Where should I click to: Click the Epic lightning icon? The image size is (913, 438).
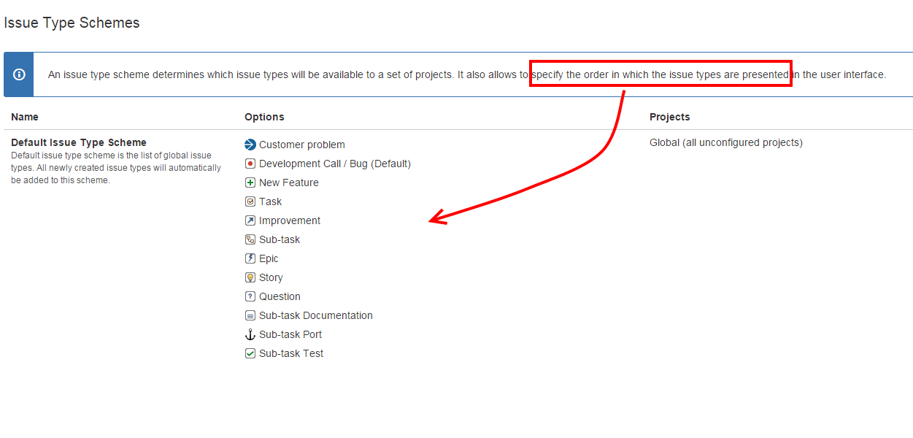250,258
